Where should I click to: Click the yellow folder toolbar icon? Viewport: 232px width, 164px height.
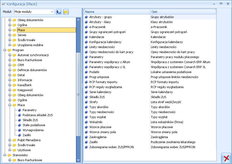(66, 12)
